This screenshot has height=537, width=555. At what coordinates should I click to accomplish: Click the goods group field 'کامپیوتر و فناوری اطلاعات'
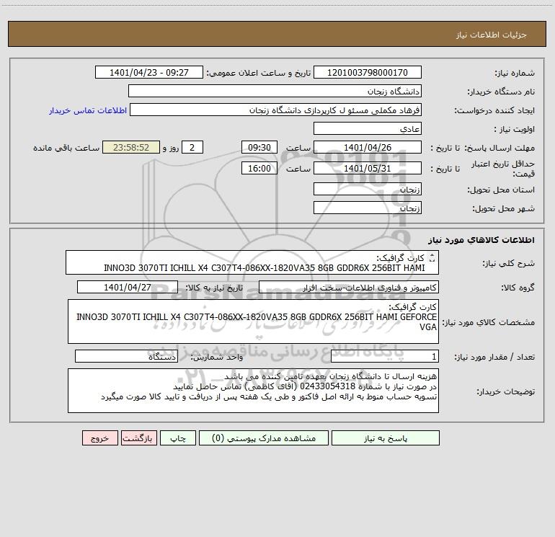[349, 287]
